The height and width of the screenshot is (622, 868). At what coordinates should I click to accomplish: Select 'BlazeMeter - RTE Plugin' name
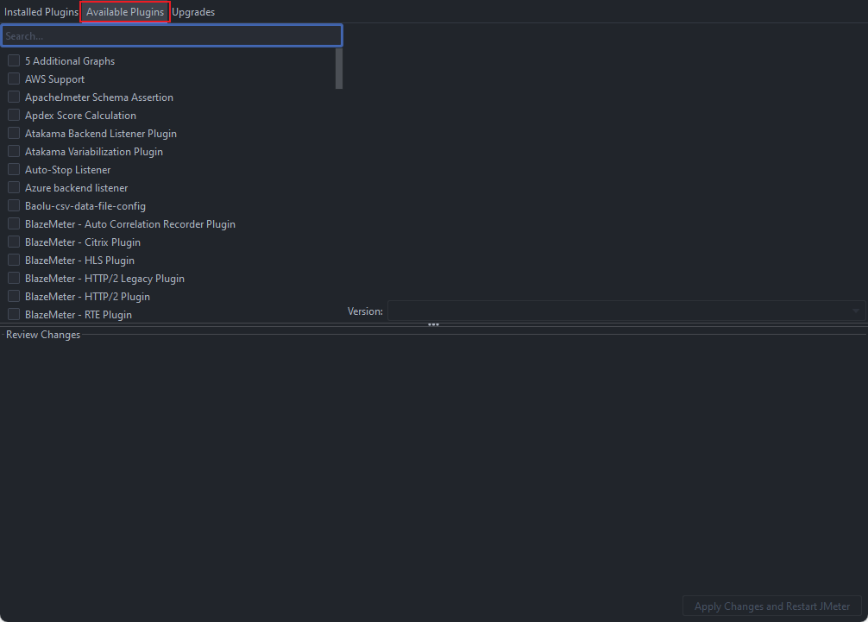coord(78,314)
